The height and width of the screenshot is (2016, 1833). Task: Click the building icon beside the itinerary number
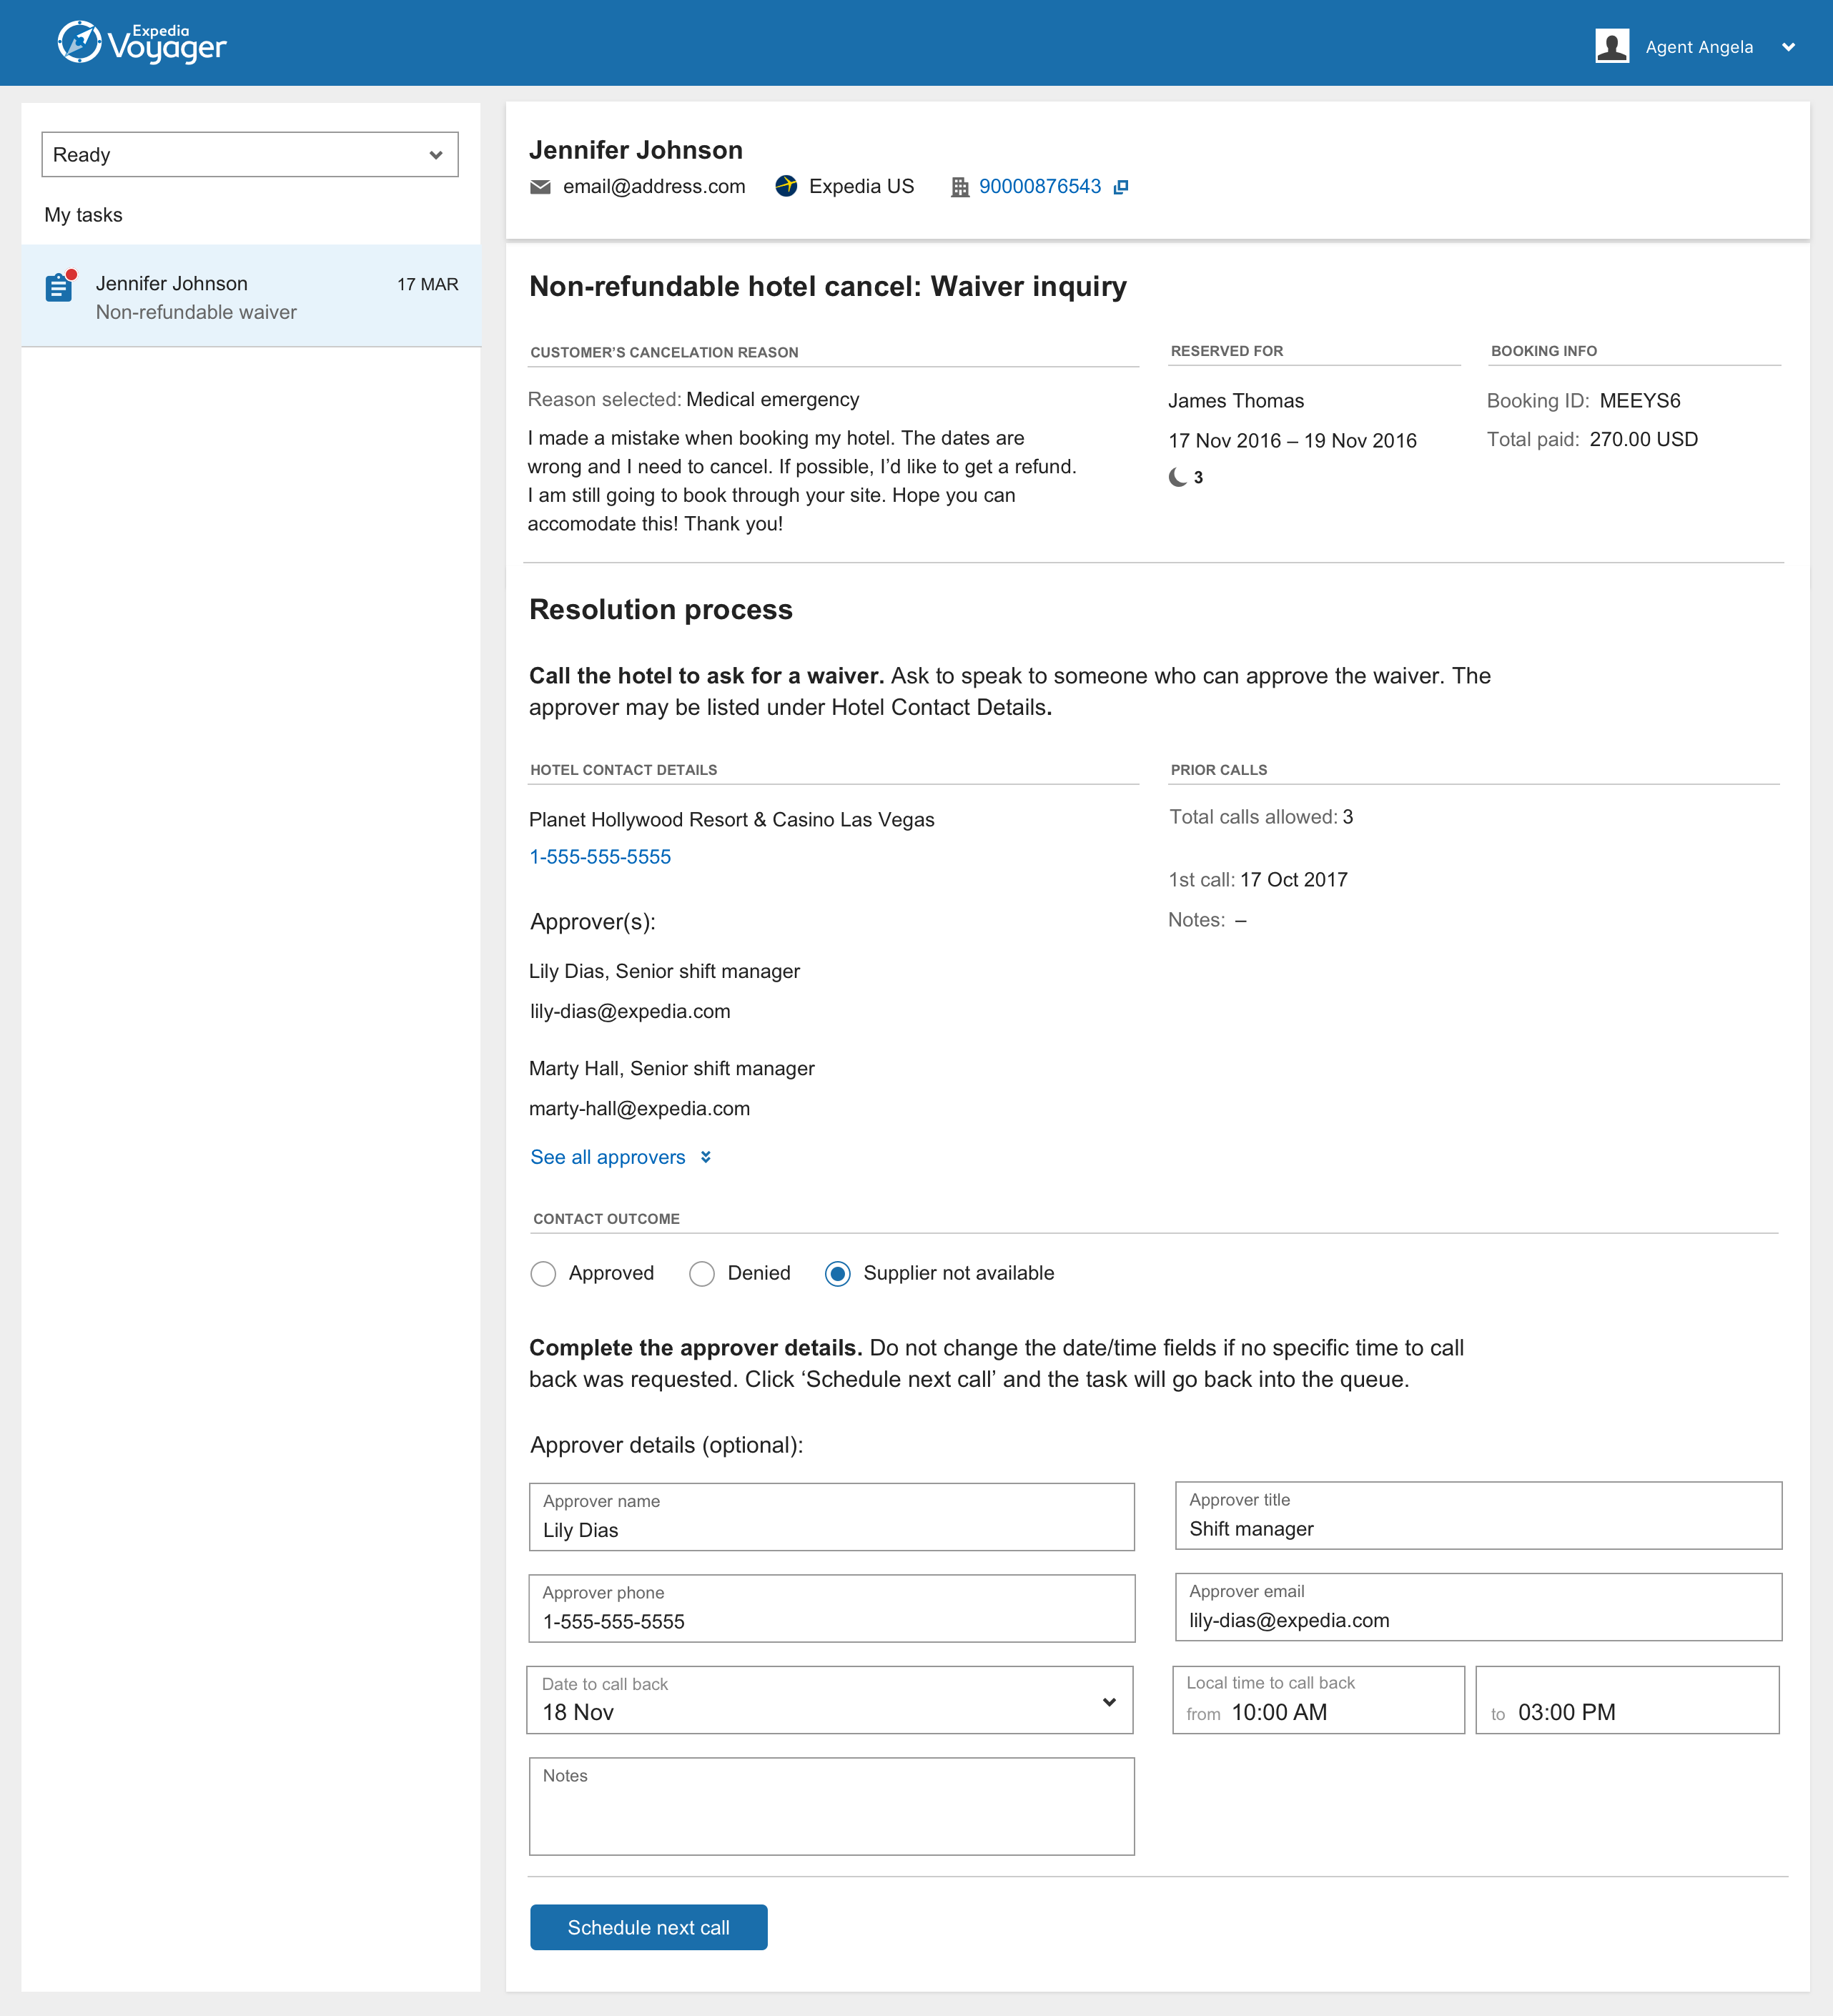(959, 187)
